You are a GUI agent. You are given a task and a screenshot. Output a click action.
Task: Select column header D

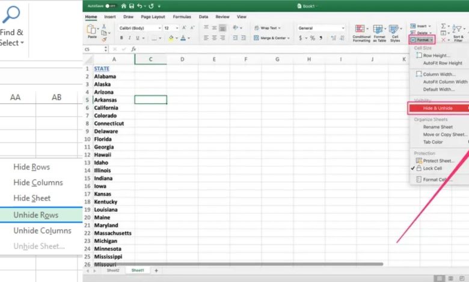tap(182, 59)
